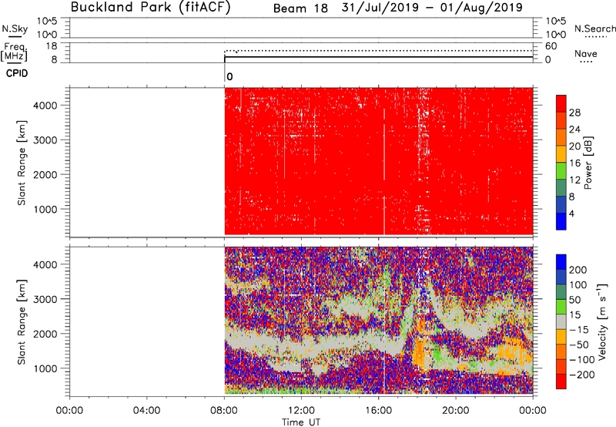Click the solid frequency line in Freq panel
The width and height of the screenshot is (616, 427).
pos(378,57)
